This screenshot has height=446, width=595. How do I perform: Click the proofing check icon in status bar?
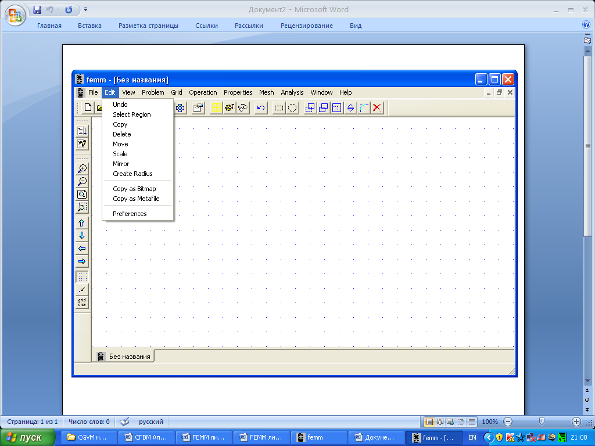(x=124, y=422)
